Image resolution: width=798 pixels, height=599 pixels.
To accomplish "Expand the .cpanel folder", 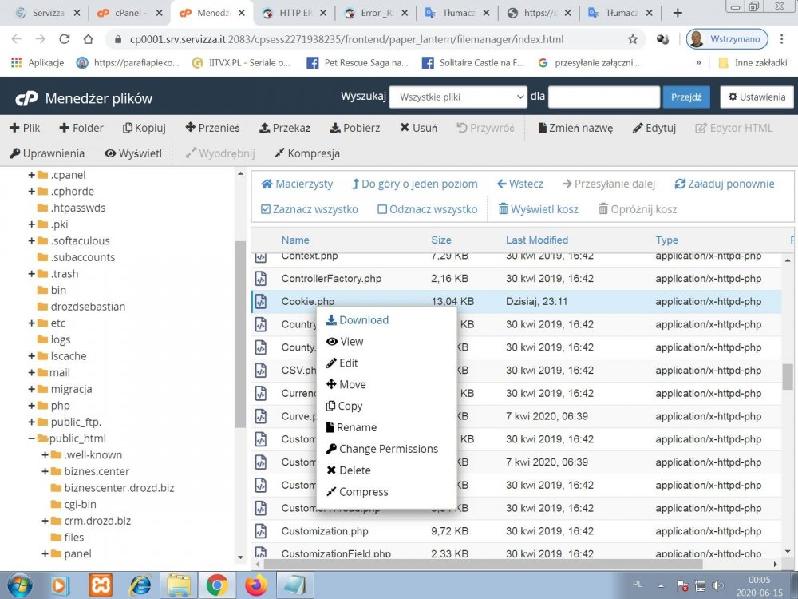I will pyautogui.click(x=32, y=175).
